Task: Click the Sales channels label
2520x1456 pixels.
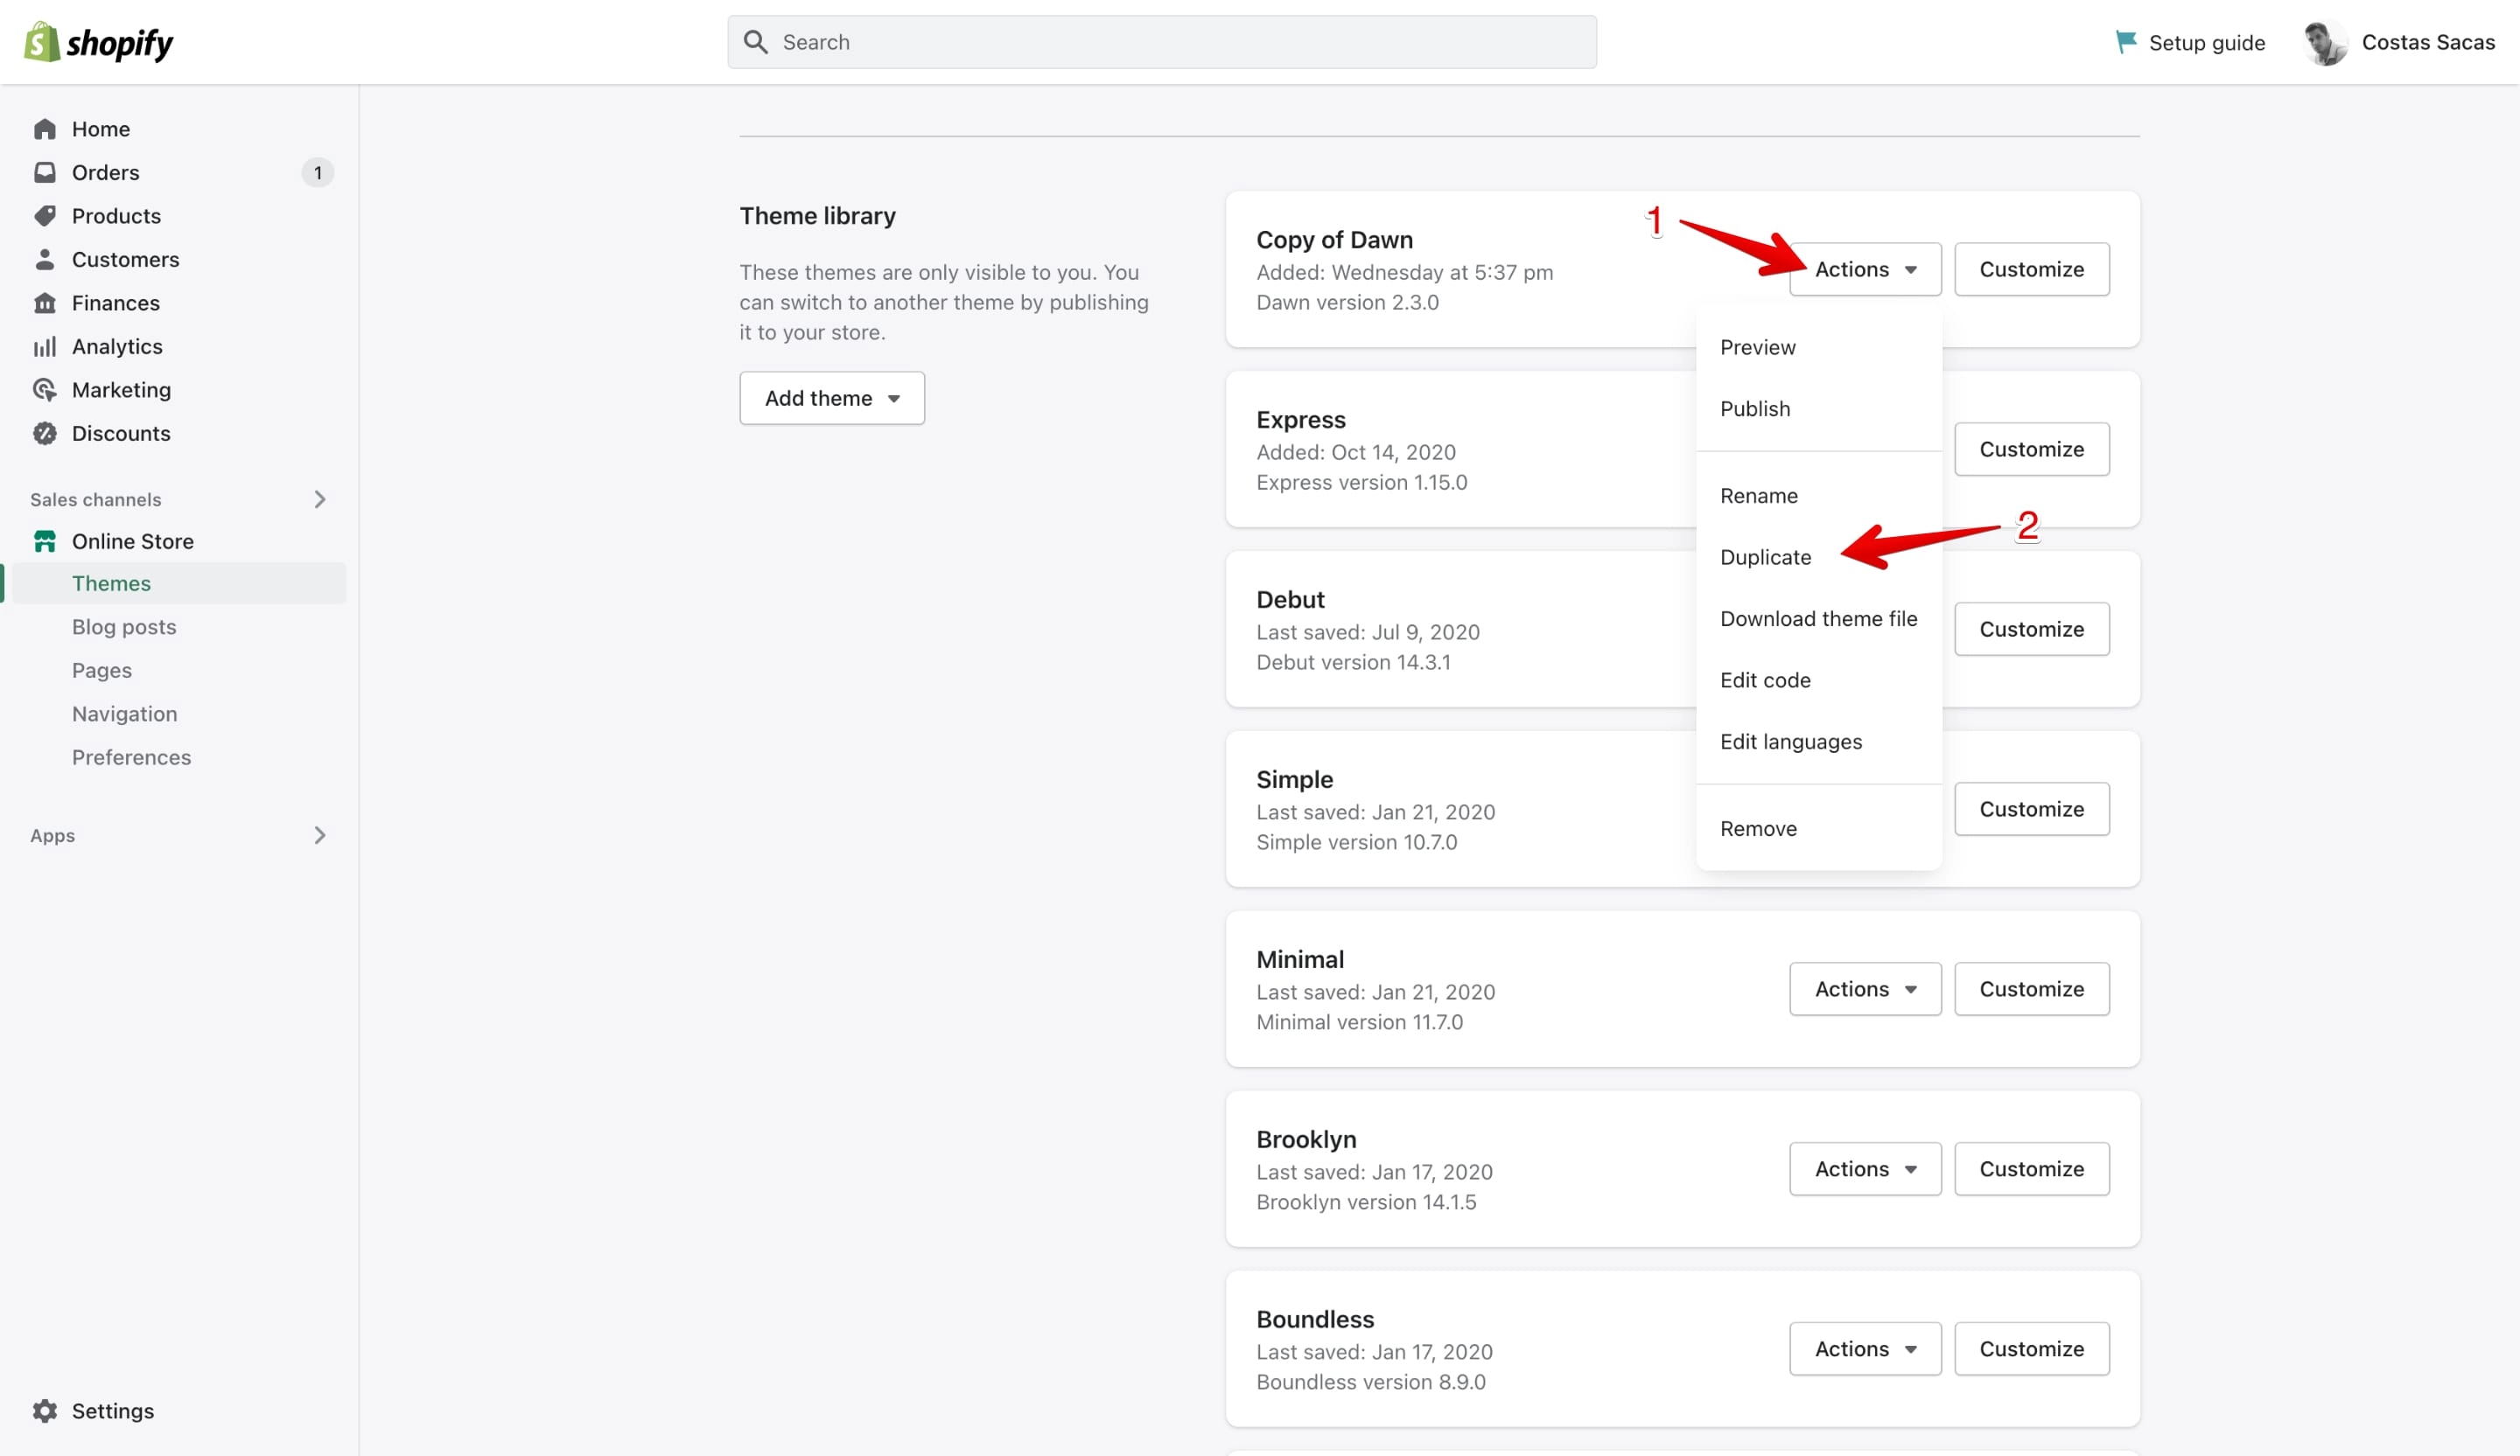Action: tap(95, 498)
